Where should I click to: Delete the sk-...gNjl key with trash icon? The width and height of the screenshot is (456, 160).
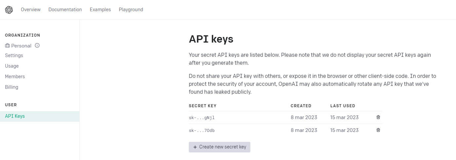click(x=378, y=117)
